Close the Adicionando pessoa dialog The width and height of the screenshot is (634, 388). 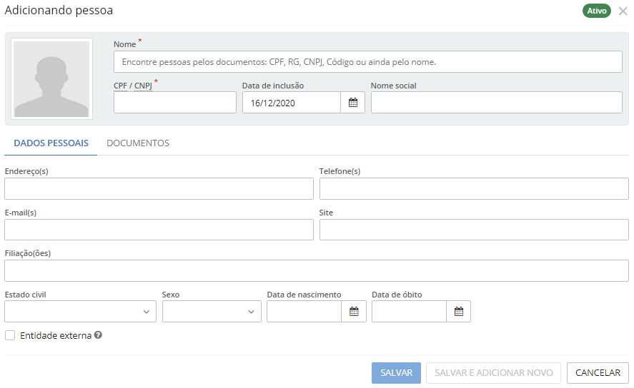(623, 11)
